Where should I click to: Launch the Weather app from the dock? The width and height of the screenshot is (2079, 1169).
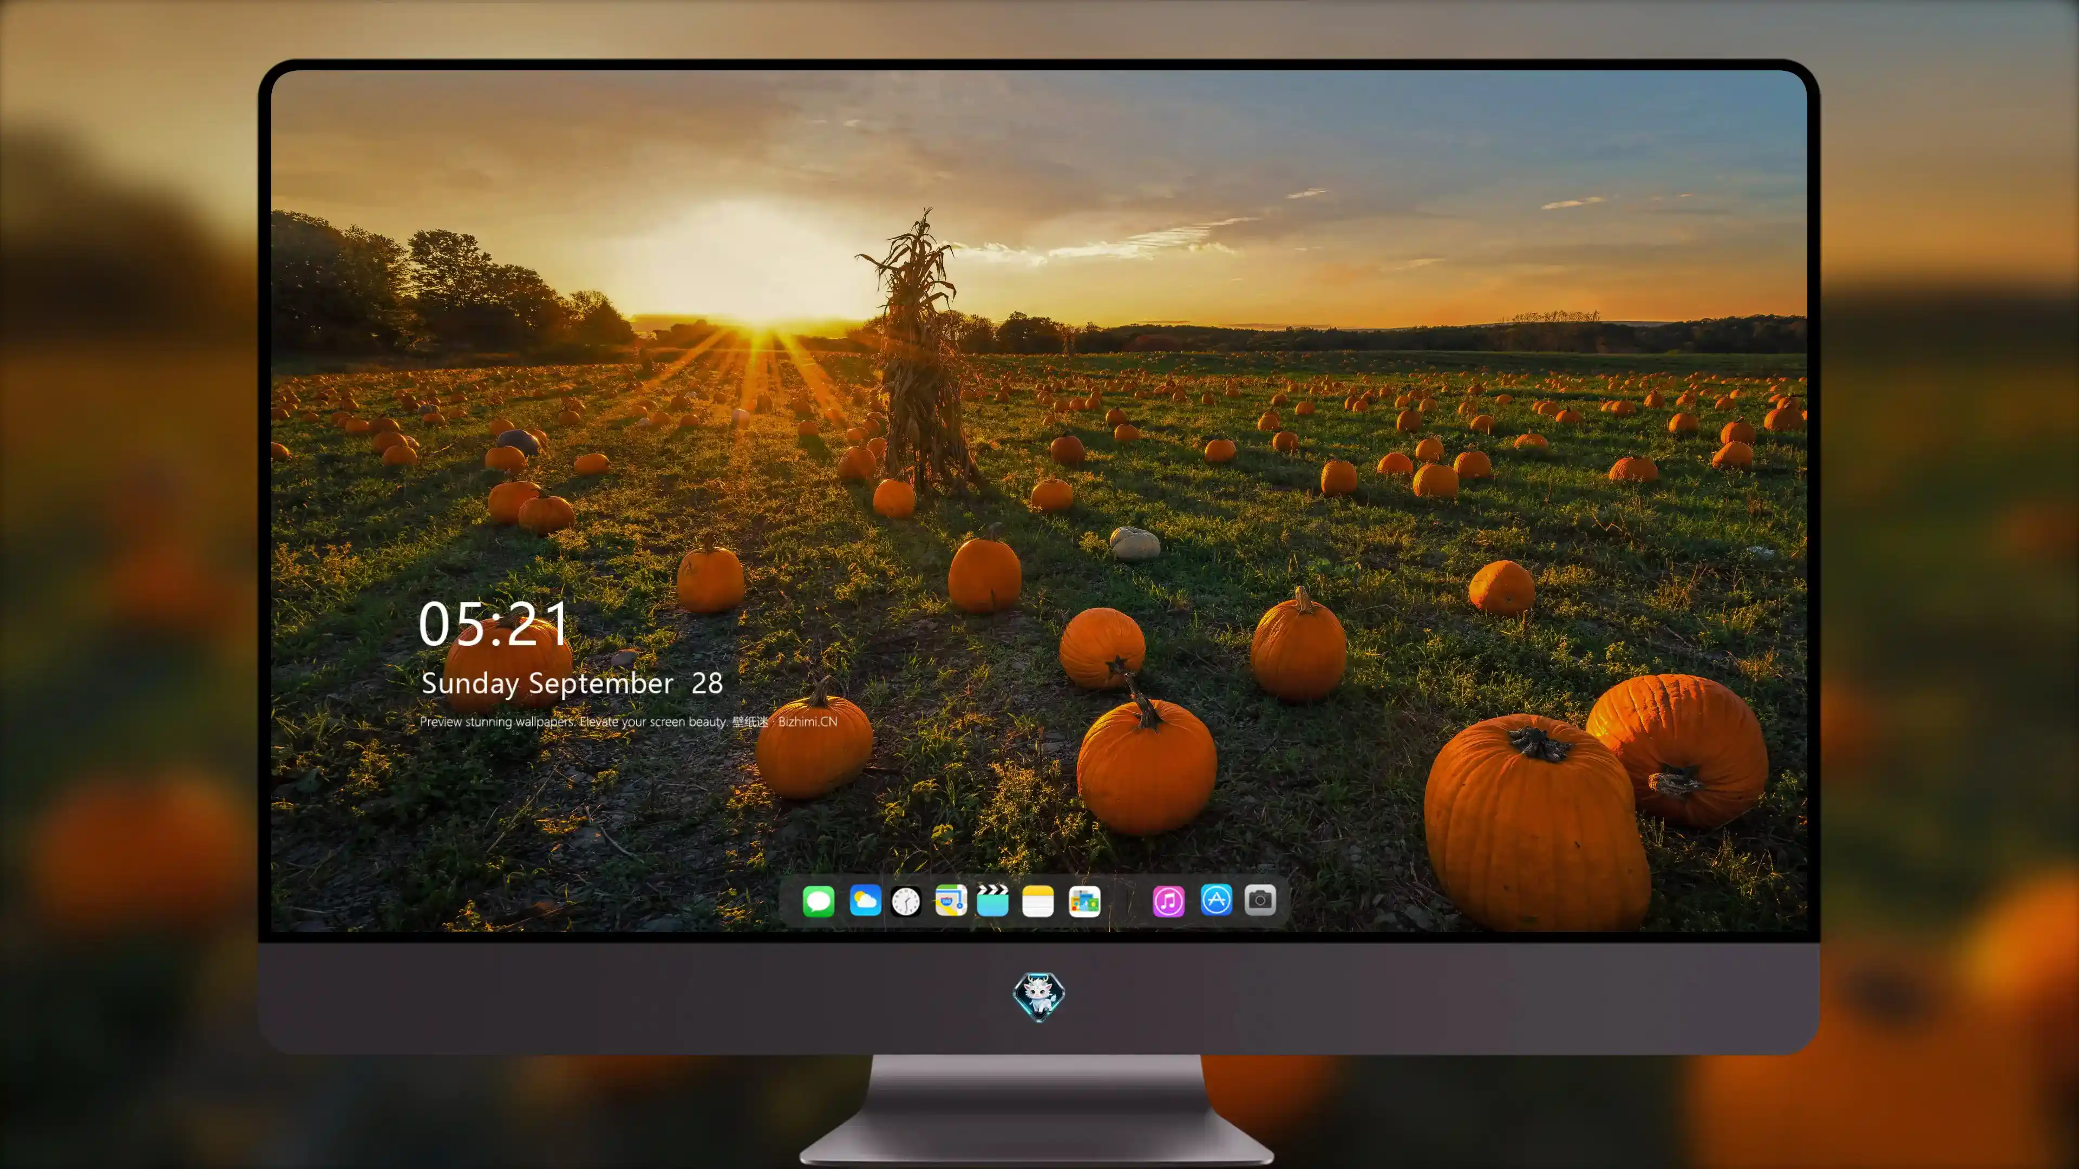pyautogui.click(x=865, y=901)
